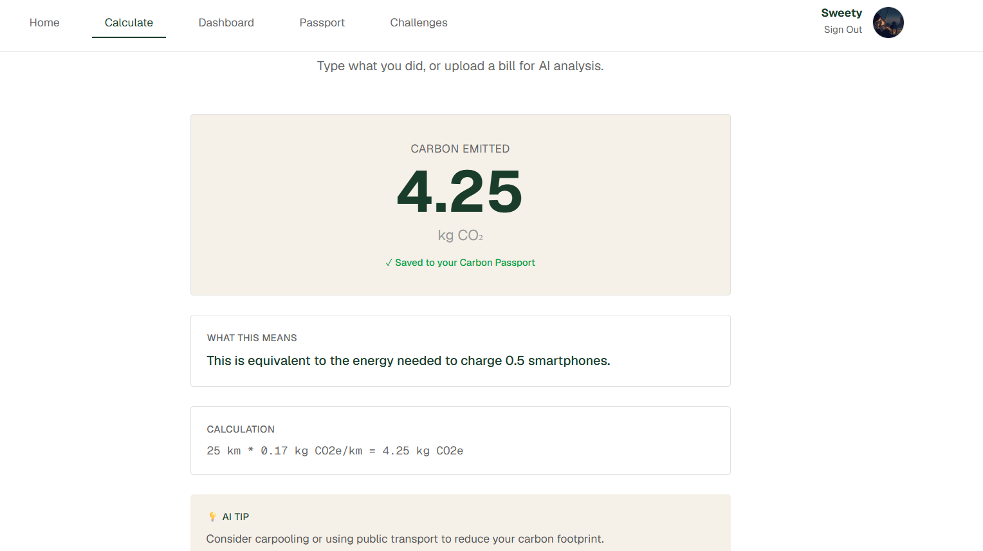Go to the Dashboard tab
983x551 pixels.
tap(226, 23)
